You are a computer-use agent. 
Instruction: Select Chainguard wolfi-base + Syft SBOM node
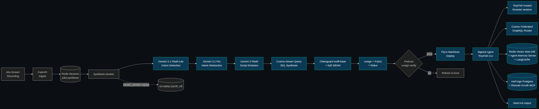click(x=333, y=63)
